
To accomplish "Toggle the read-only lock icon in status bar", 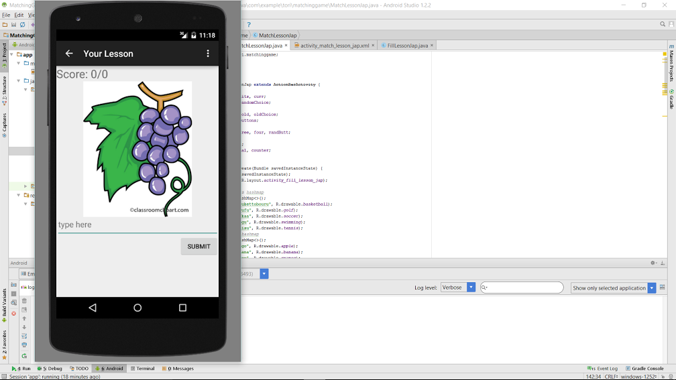I will tap(663, 377).
